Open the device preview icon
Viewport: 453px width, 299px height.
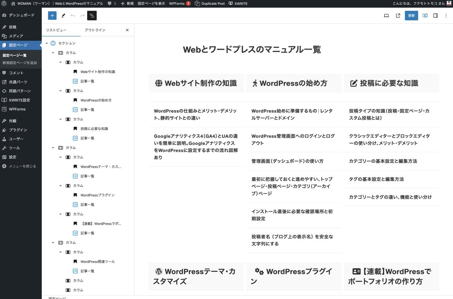click(386, 15)
